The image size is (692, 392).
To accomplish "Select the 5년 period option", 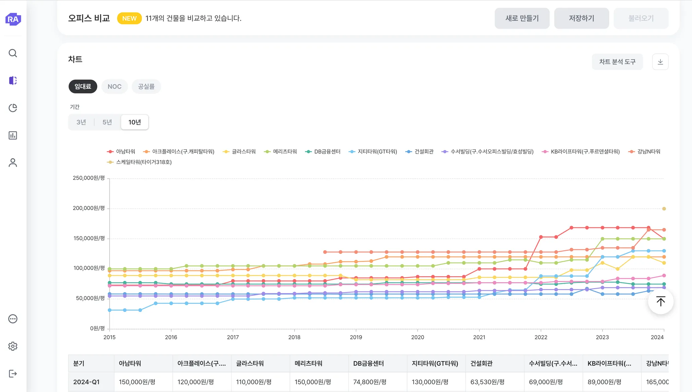I will click(107, 122).
